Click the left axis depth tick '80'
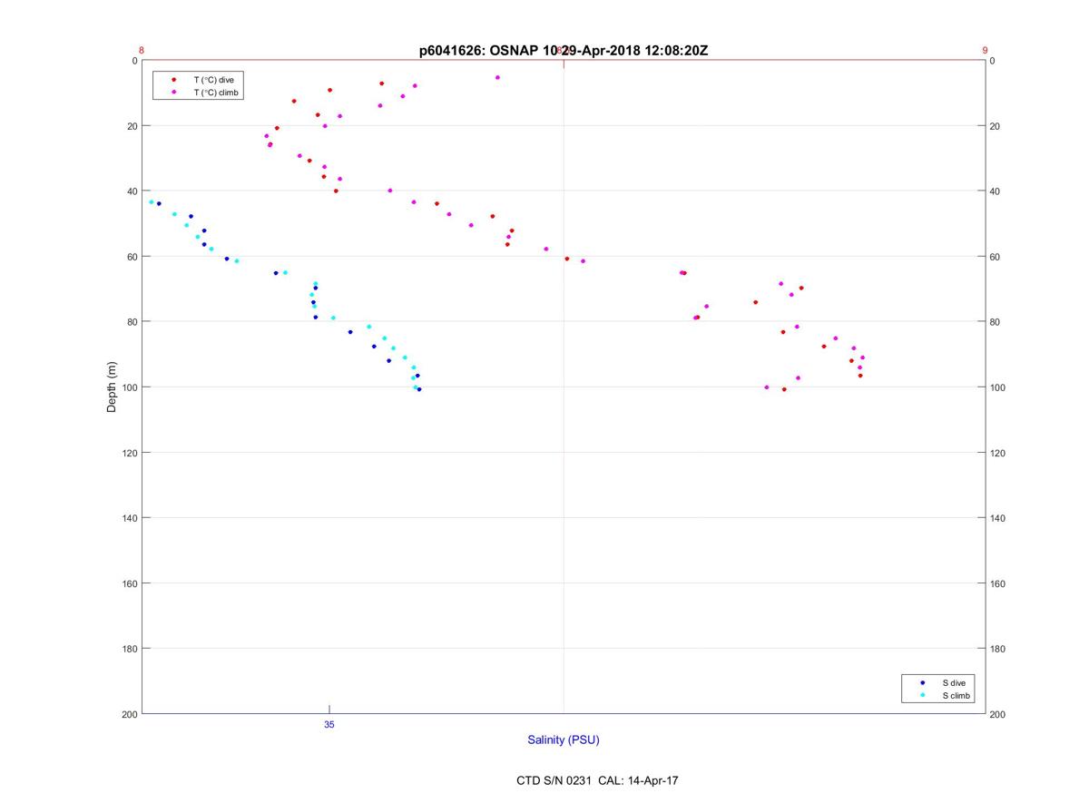 [x=132, y=322]
